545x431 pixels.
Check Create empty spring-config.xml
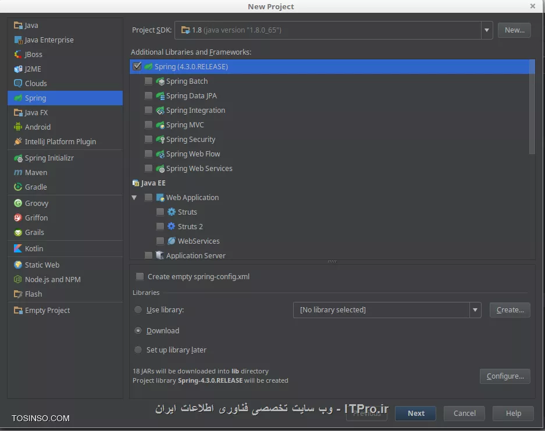138,277
